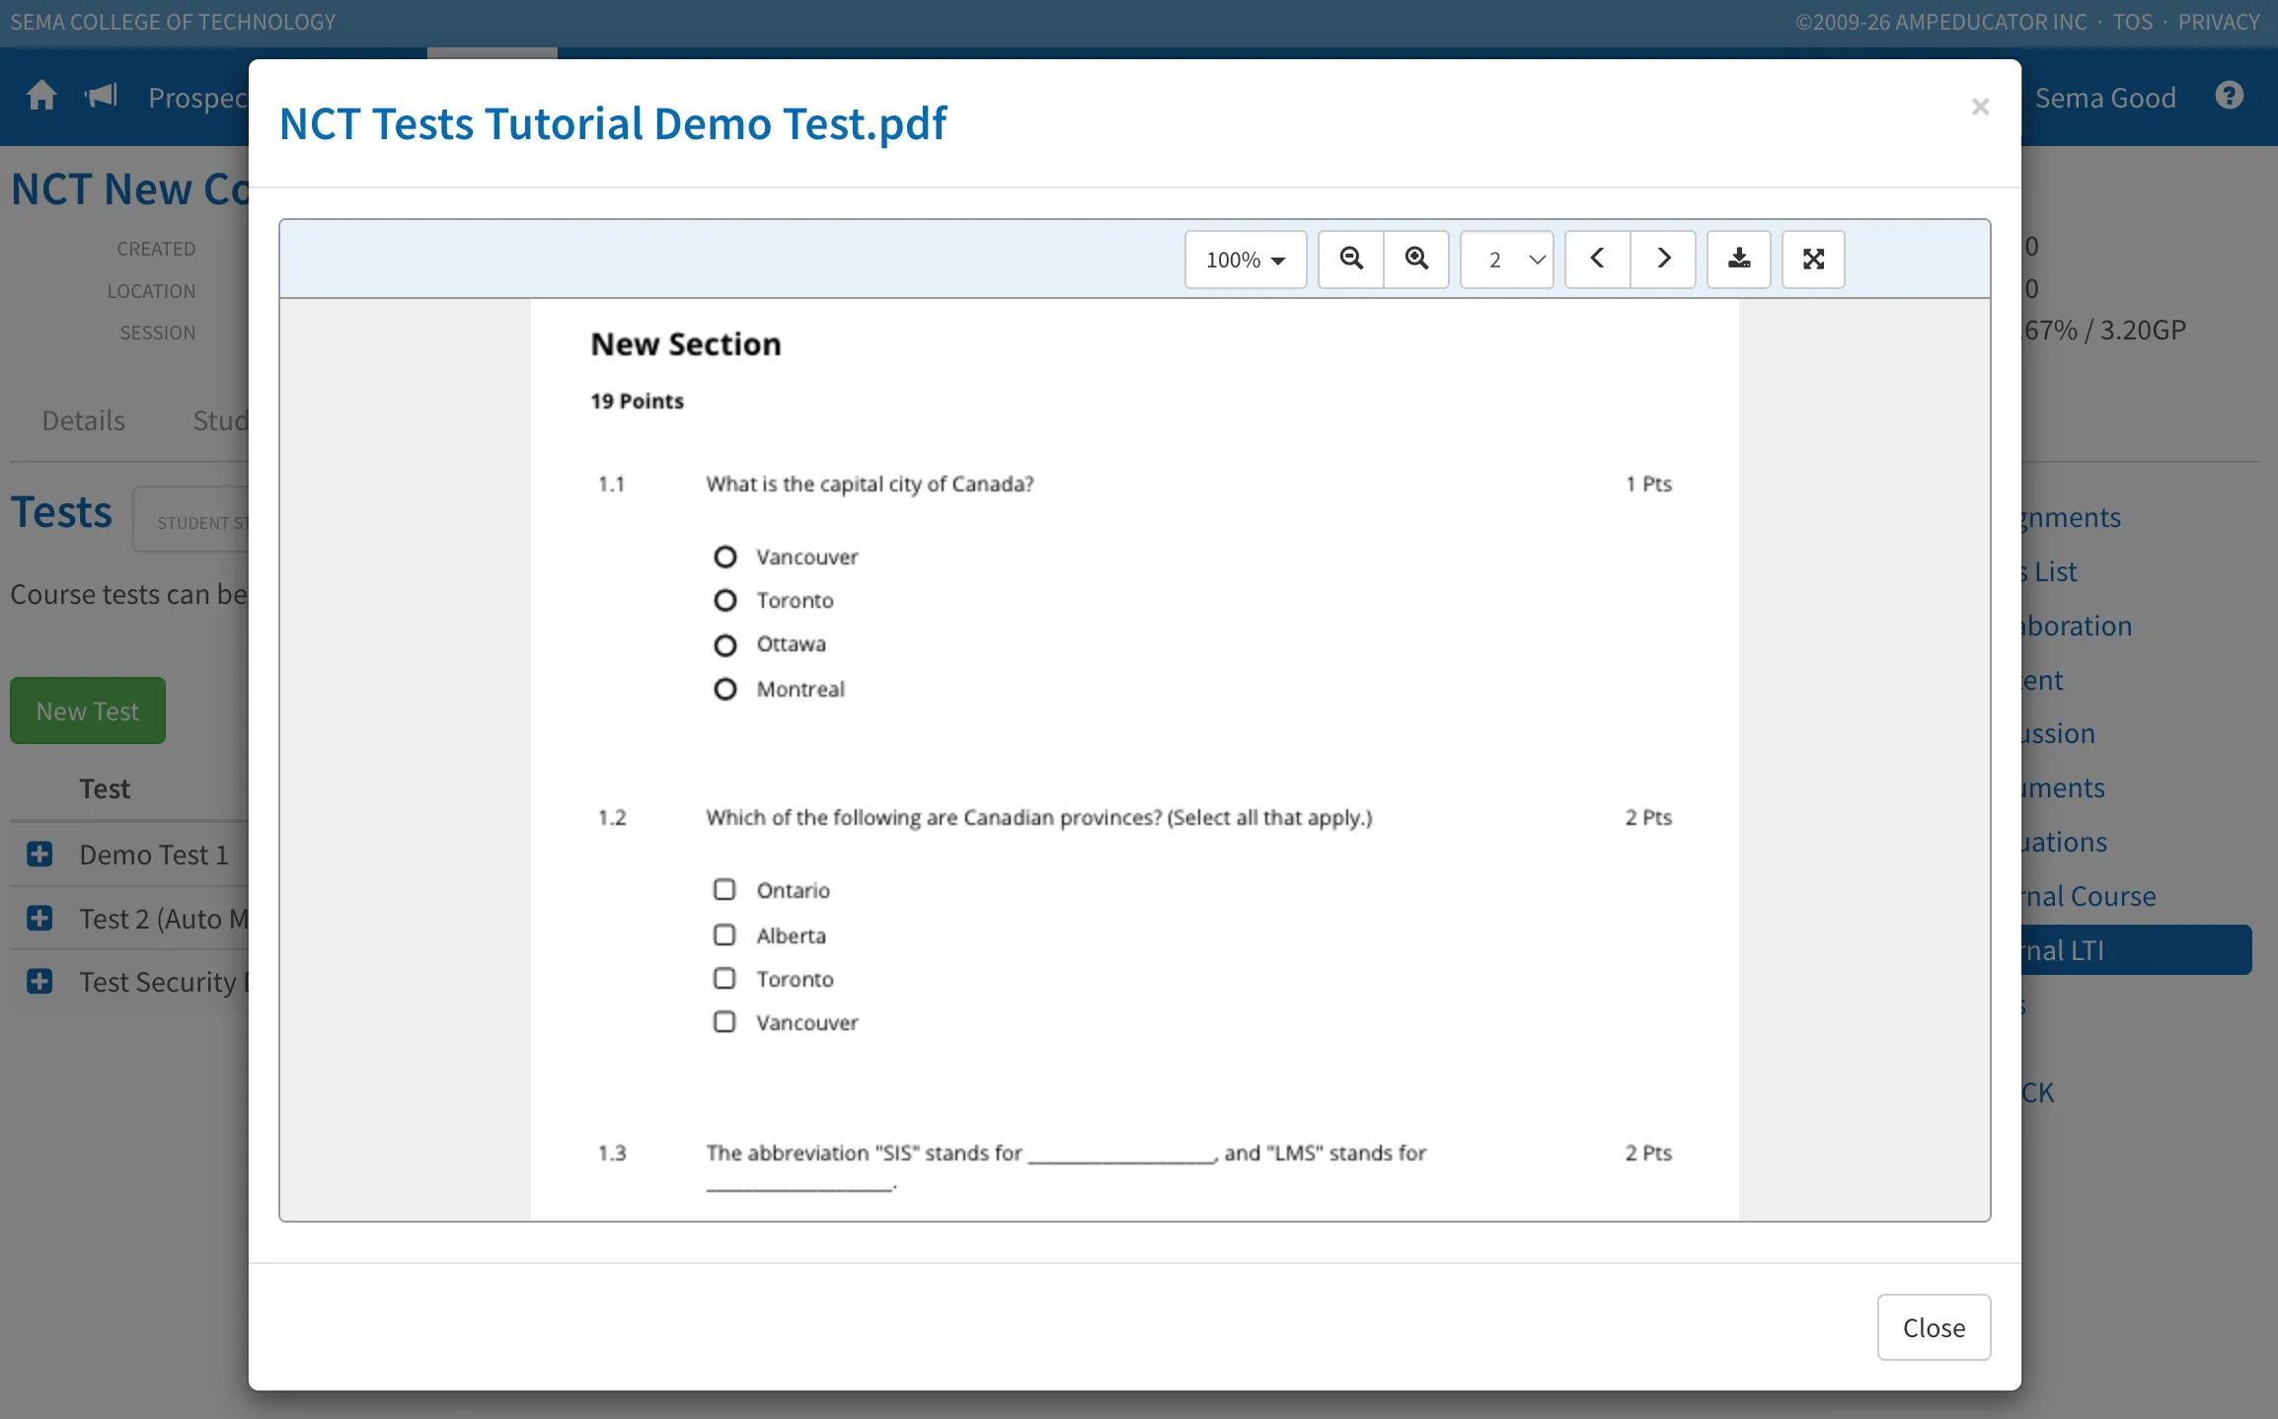Open the page number selector dropdown
2278x1419 pixels.
point(1506,260)
